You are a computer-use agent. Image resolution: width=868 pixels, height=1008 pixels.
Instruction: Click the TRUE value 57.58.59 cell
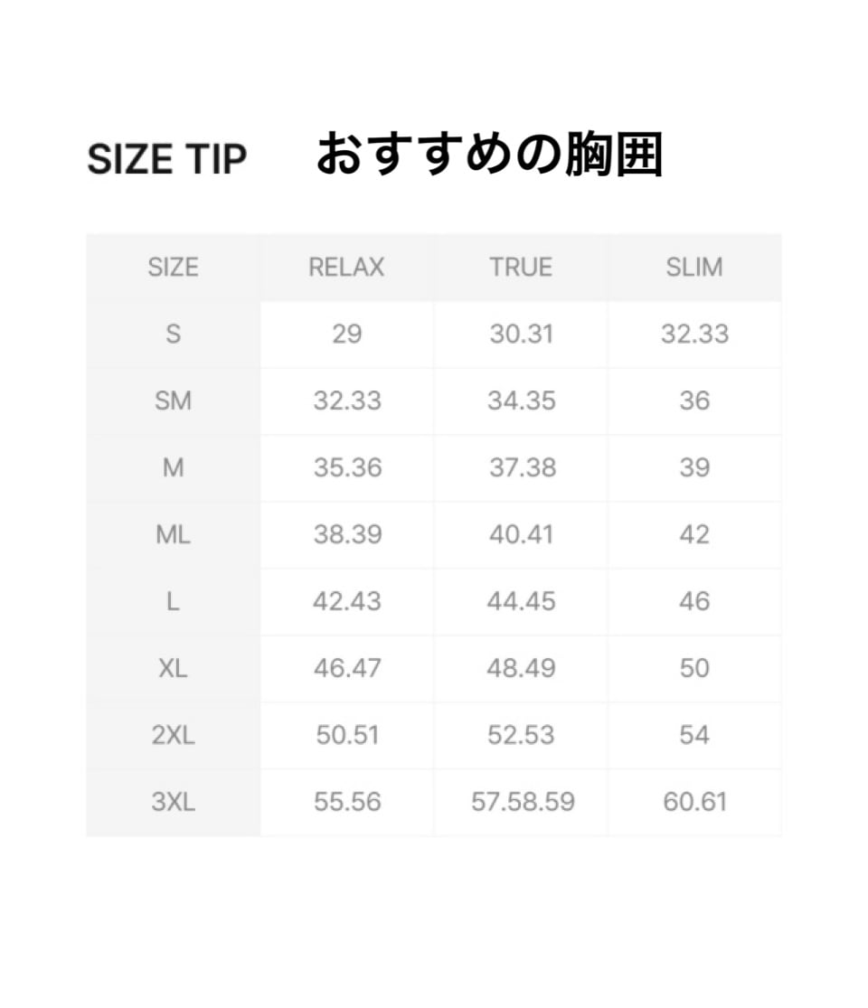click(x=523, y=802)
